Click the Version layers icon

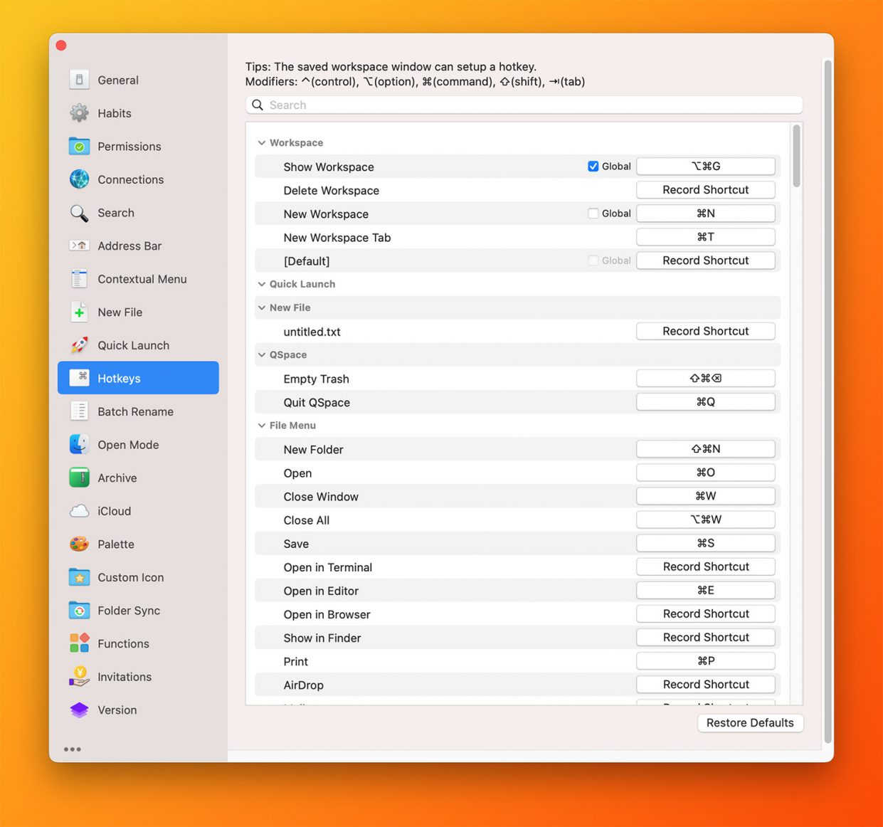click(79, 710)
